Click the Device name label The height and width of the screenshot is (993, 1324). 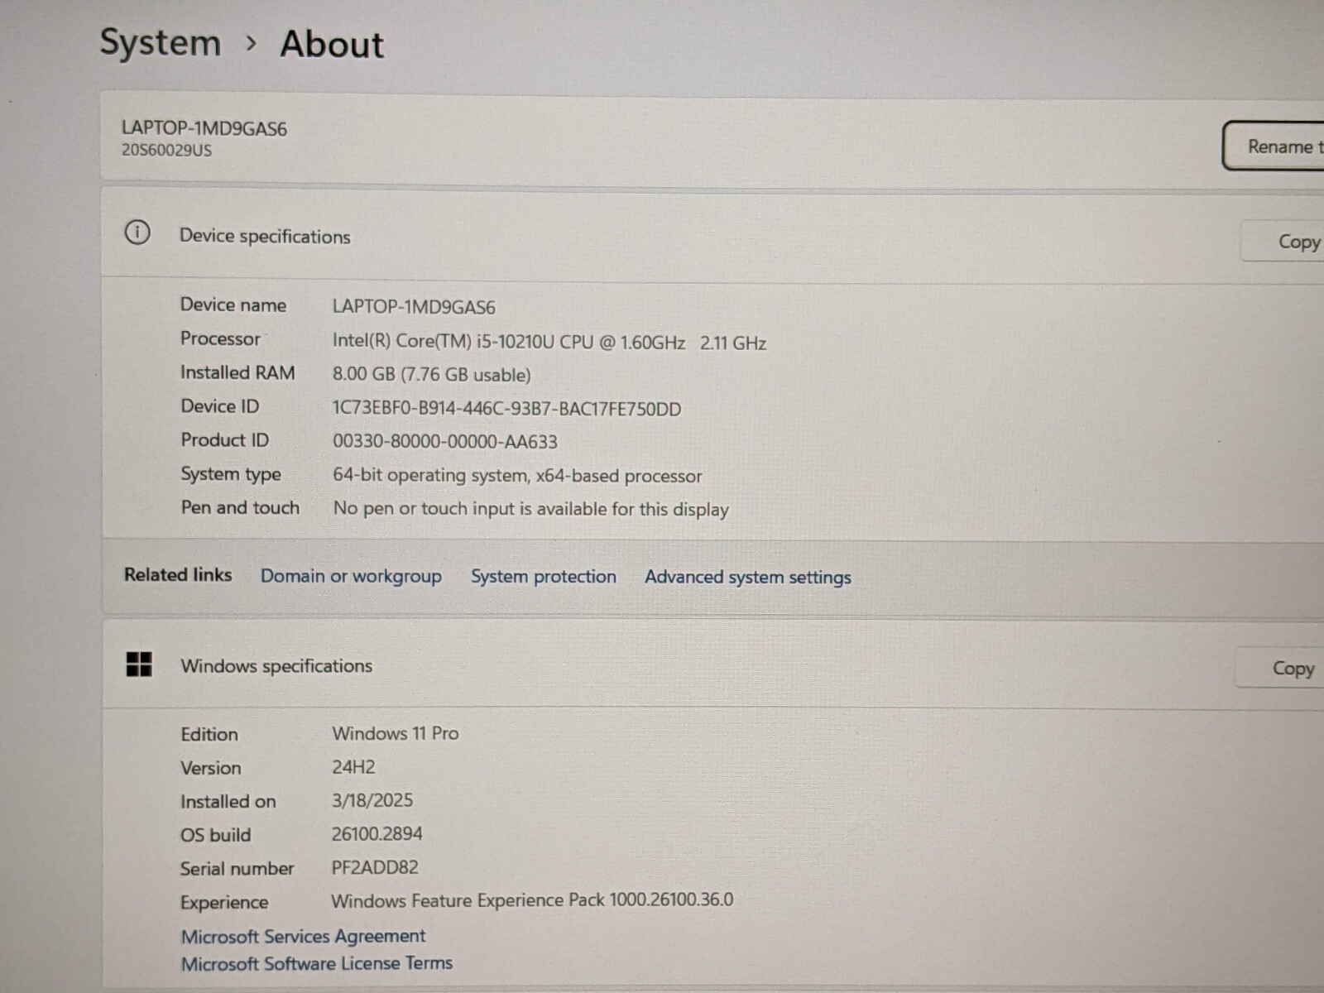233,305
